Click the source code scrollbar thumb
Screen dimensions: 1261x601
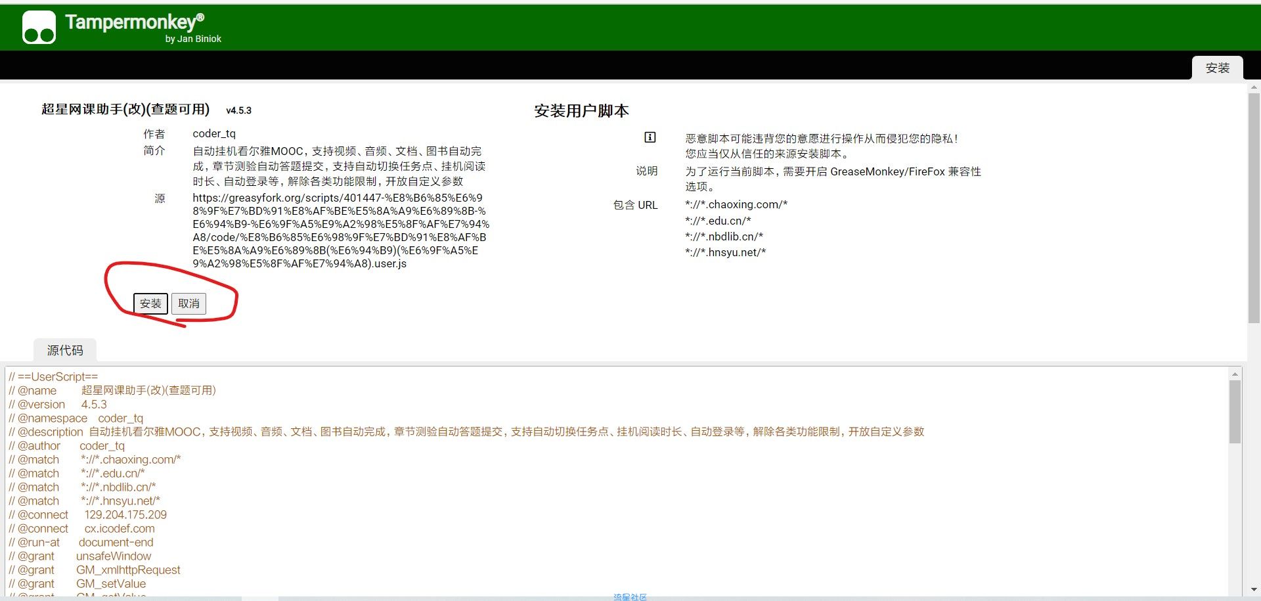[x=1235, y=412]
